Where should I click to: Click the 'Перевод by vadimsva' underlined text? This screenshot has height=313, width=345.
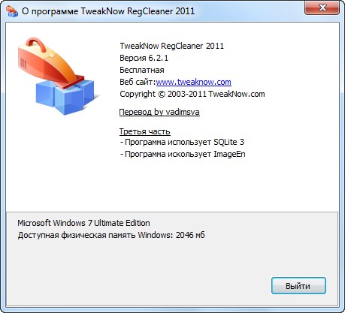click(x=159, y=112)
